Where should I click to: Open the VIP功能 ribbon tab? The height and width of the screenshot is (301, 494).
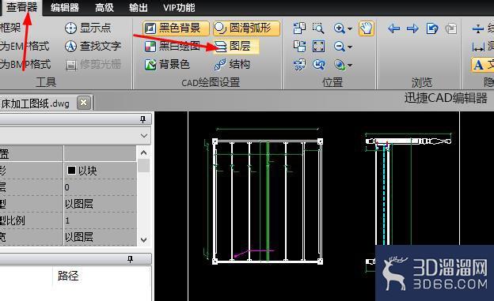(x=179, y=8)
